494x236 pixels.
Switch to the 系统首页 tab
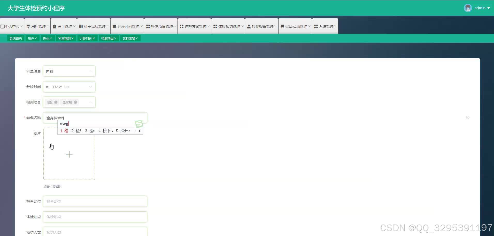point(16,38)
